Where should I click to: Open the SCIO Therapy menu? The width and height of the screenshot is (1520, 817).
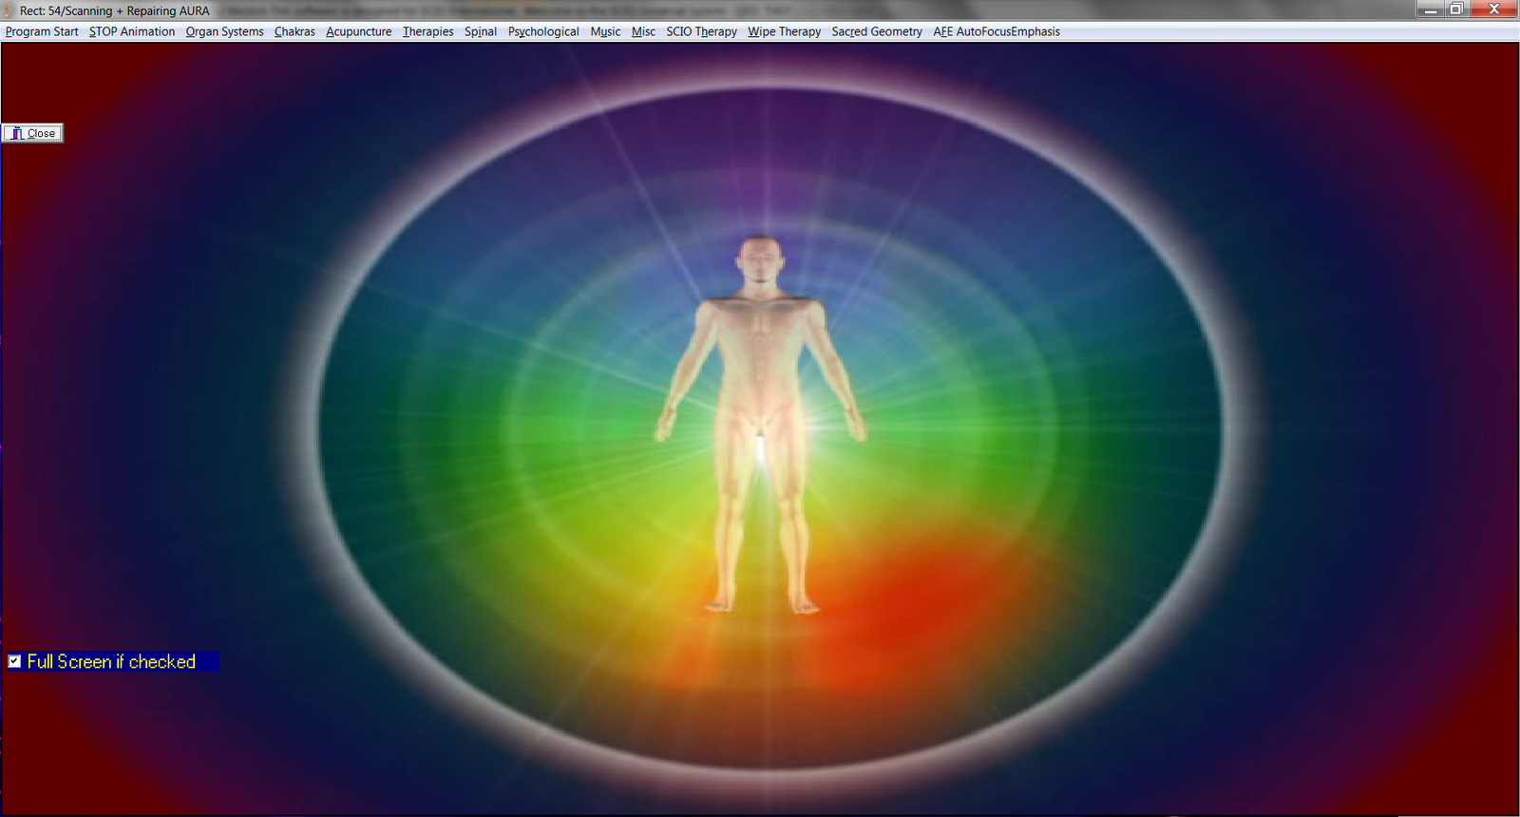[701, 31]
